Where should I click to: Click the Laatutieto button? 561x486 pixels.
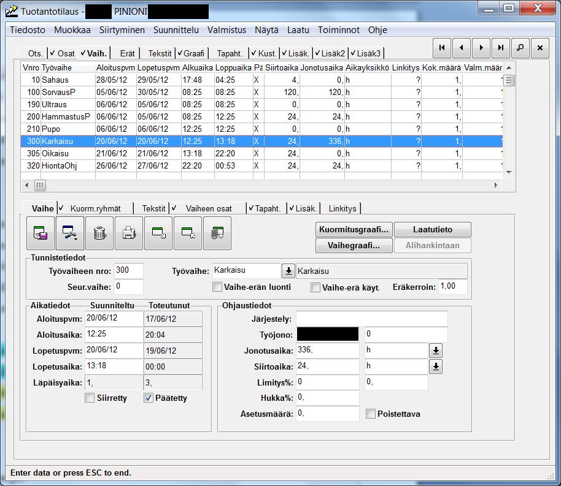tap(433, 229)
